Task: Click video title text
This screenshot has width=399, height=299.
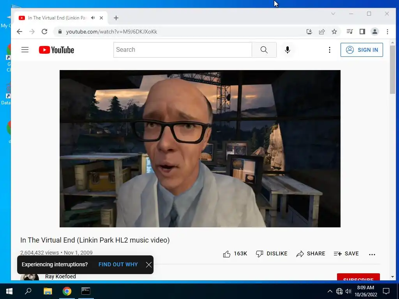Action: point(95,240)
